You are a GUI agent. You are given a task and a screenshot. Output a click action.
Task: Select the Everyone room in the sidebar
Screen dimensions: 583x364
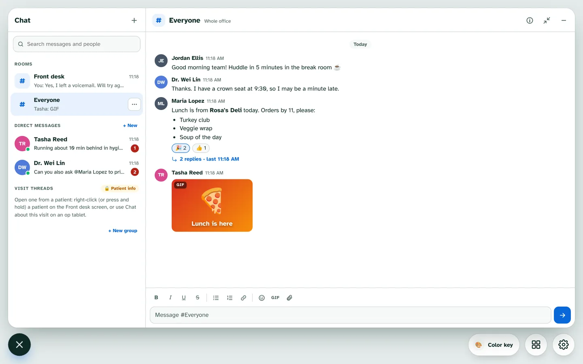tap(77, 104)
